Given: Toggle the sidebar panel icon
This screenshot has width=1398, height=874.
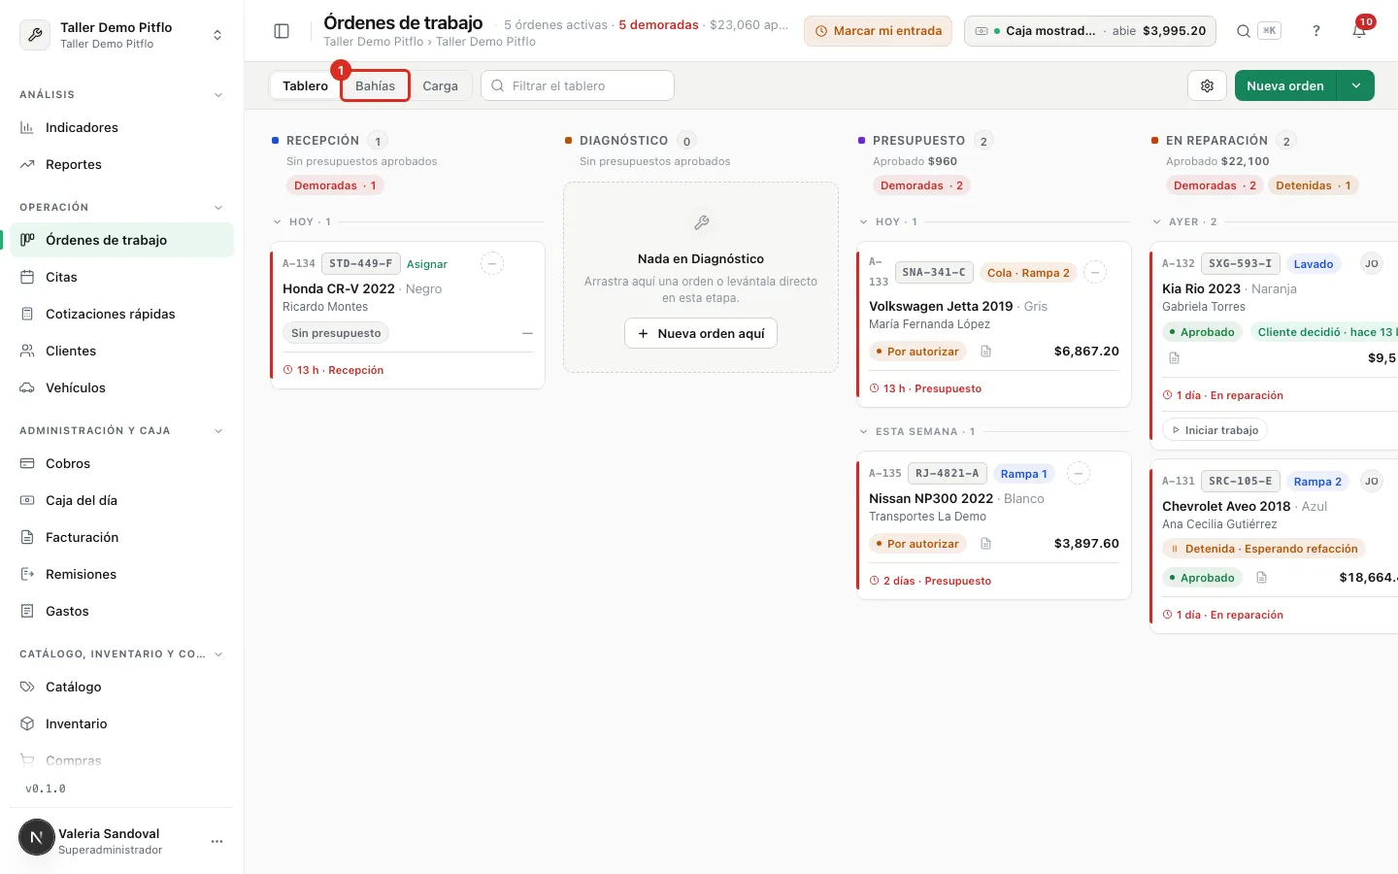Looking at the screenshot, I should point(282,31).
